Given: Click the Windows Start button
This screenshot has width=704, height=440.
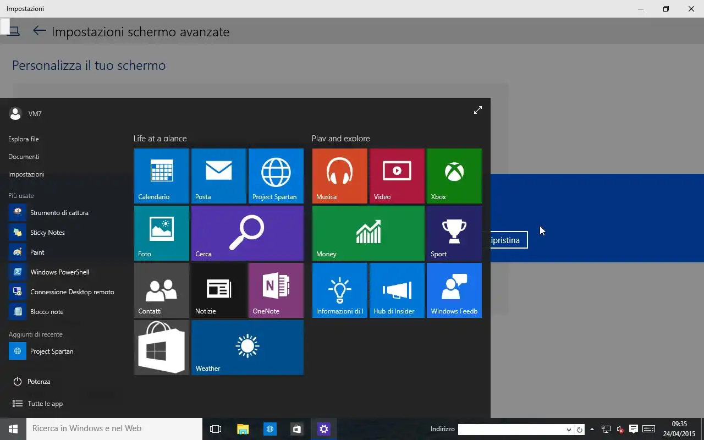Looking at the screenshot, I should point(13,429).
